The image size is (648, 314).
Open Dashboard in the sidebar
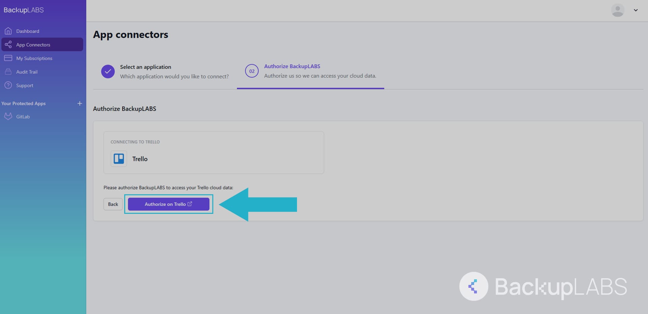click(42, 31)
